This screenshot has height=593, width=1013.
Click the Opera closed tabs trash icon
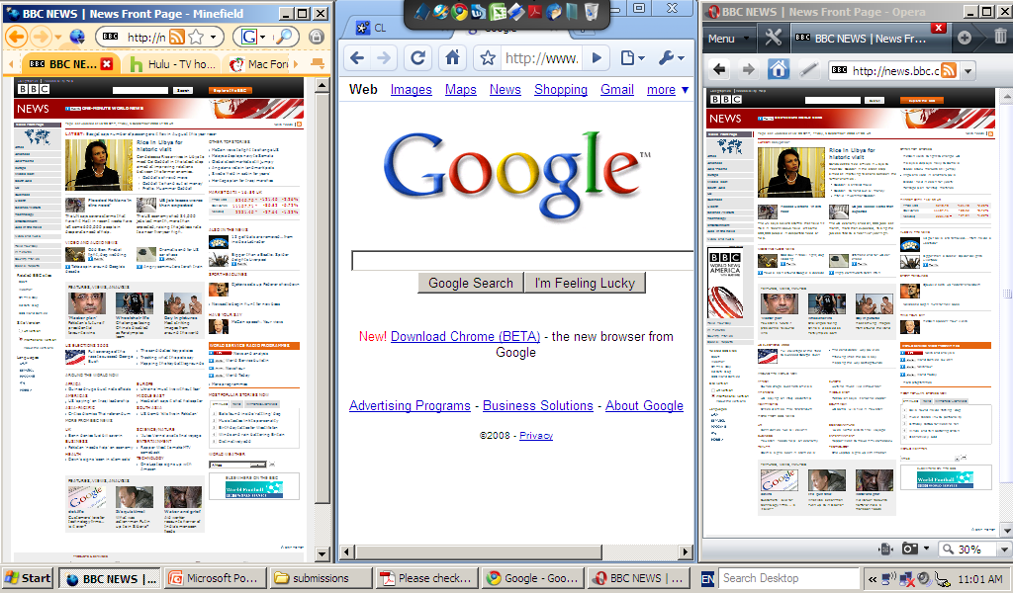point(1000,37)
